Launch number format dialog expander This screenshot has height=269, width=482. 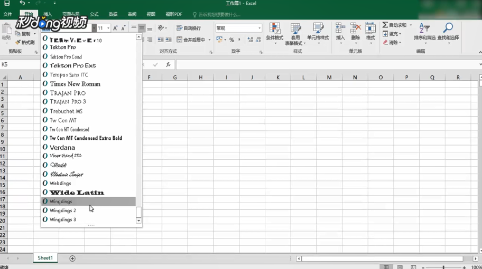(261, 52)
